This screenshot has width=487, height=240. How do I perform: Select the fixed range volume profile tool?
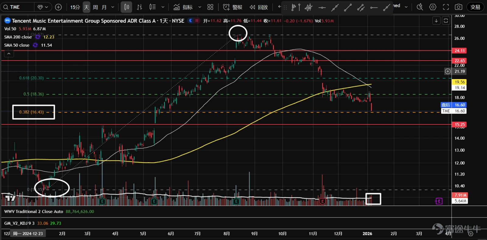coord(296,7)
